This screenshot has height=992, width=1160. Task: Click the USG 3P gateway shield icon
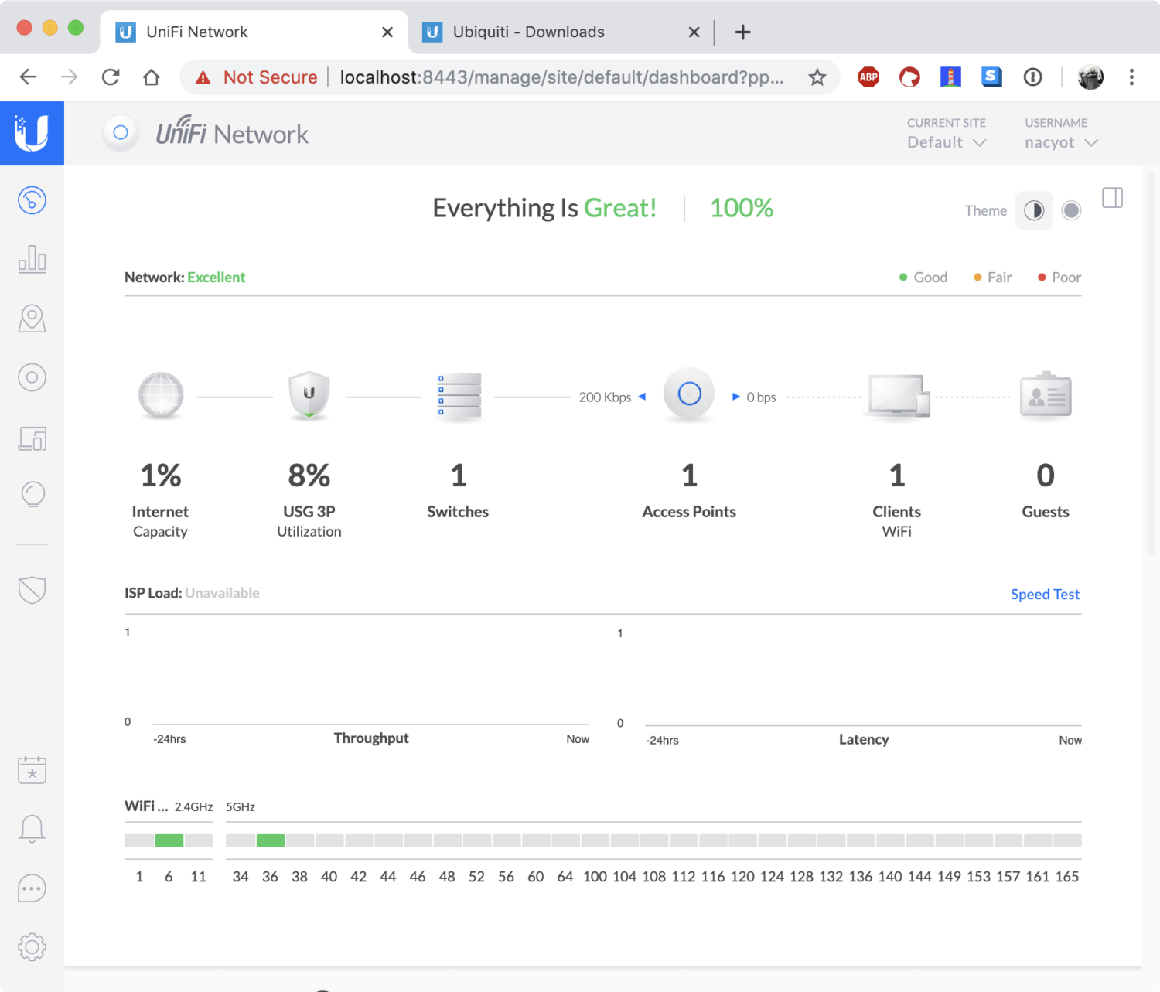click(309, 395)
